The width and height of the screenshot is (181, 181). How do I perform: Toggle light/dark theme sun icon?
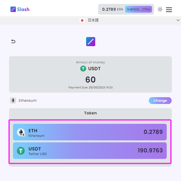click(160, 9)
